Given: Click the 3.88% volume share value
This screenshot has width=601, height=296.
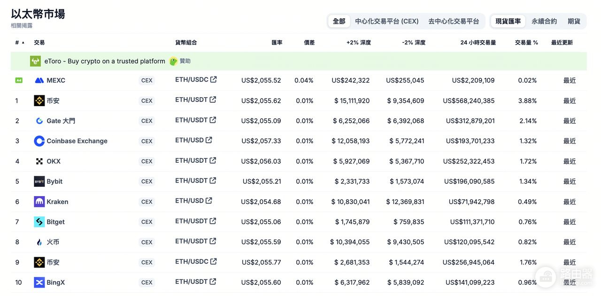Looking at the screenshot, I should pos(528,100).
